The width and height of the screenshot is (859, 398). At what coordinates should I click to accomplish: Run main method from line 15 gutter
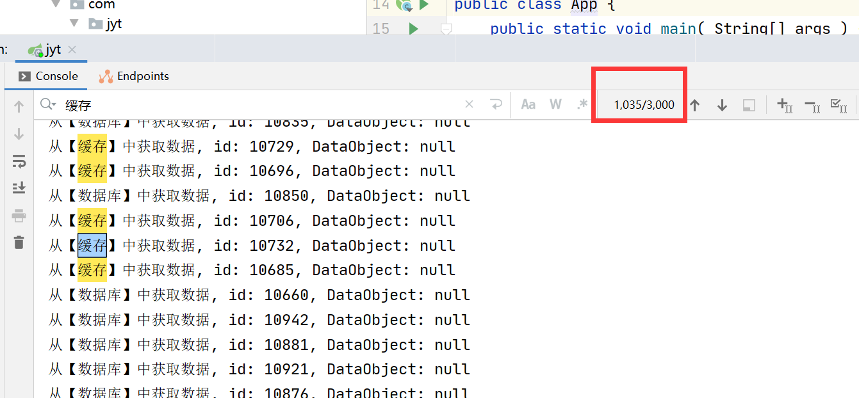413,28
